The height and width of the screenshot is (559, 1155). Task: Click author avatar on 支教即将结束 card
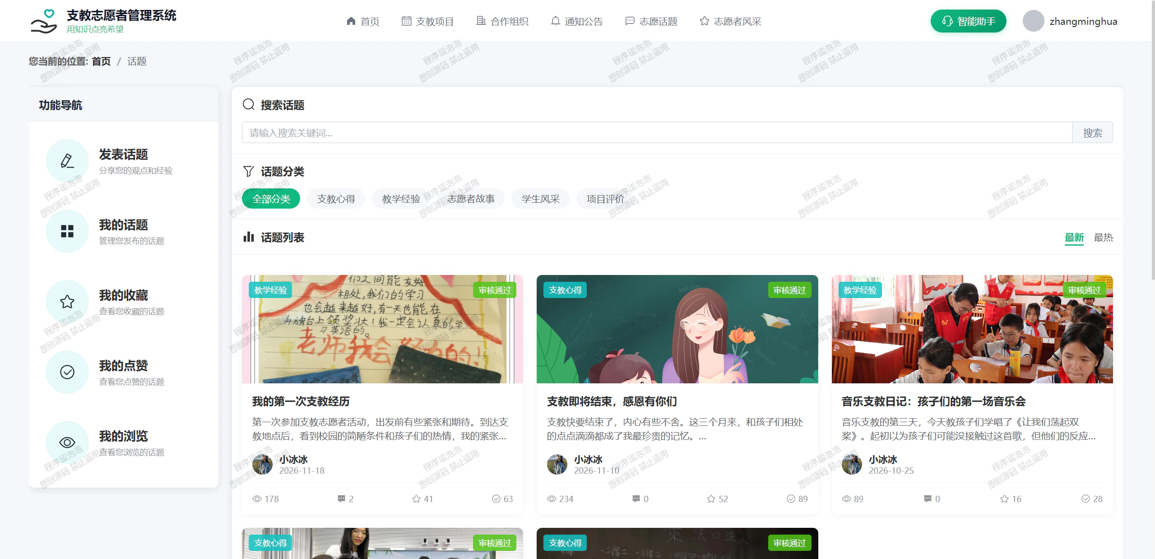click(557, 464)
